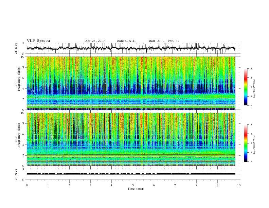
Task: Select the "Time (min)" x-axis label
Action: [x=136, y=189]
